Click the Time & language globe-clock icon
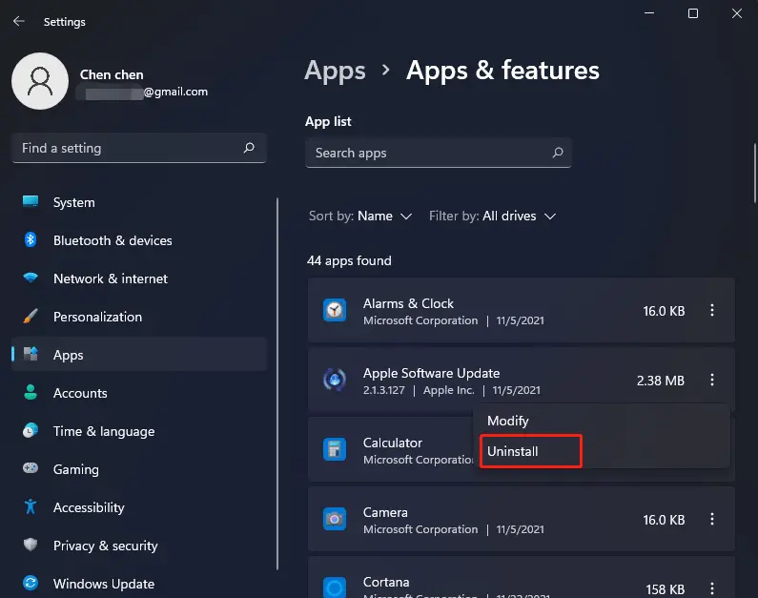Image resolution: width=758 pixels, height=598 pixels. coord(31,430)
